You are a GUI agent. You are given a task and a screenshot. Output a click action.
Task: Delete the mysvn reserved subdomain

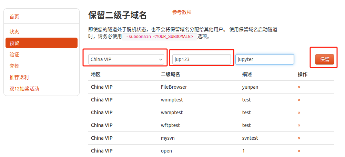point(299,138)
